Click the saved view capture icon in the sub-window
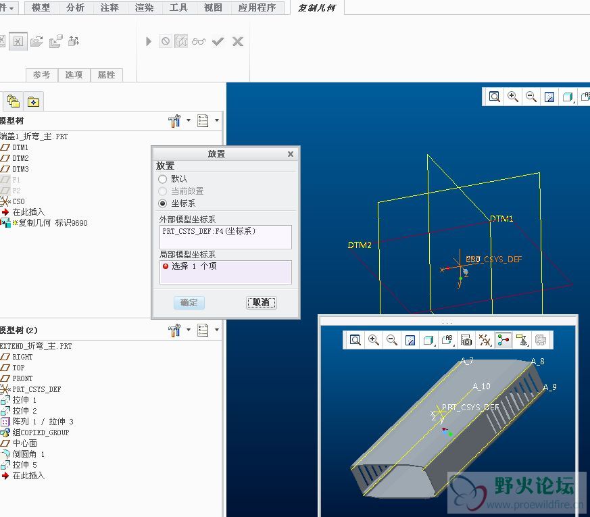This screenshot has height=517, width=590. [466, 340]
